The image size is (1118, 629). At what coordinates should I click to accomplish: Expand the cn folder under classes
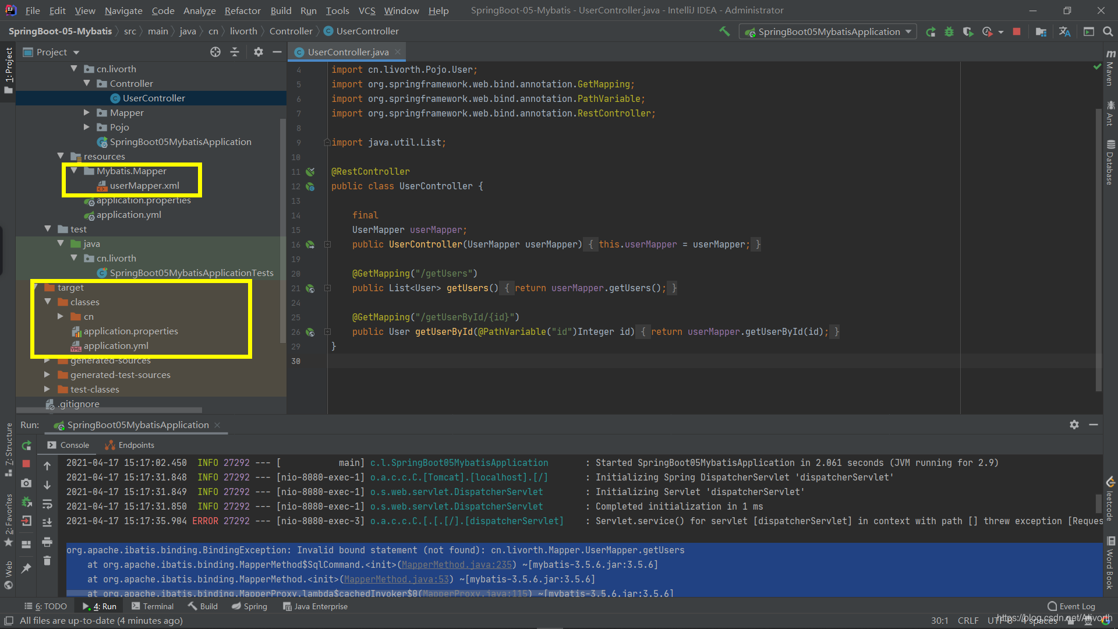[x=61, y=316]
